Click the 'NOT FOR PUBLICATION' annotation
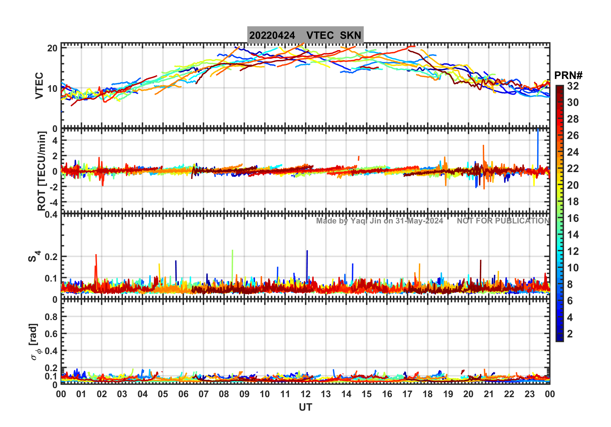Viewport: 611px width, 427px height. (x=503, y=221)
